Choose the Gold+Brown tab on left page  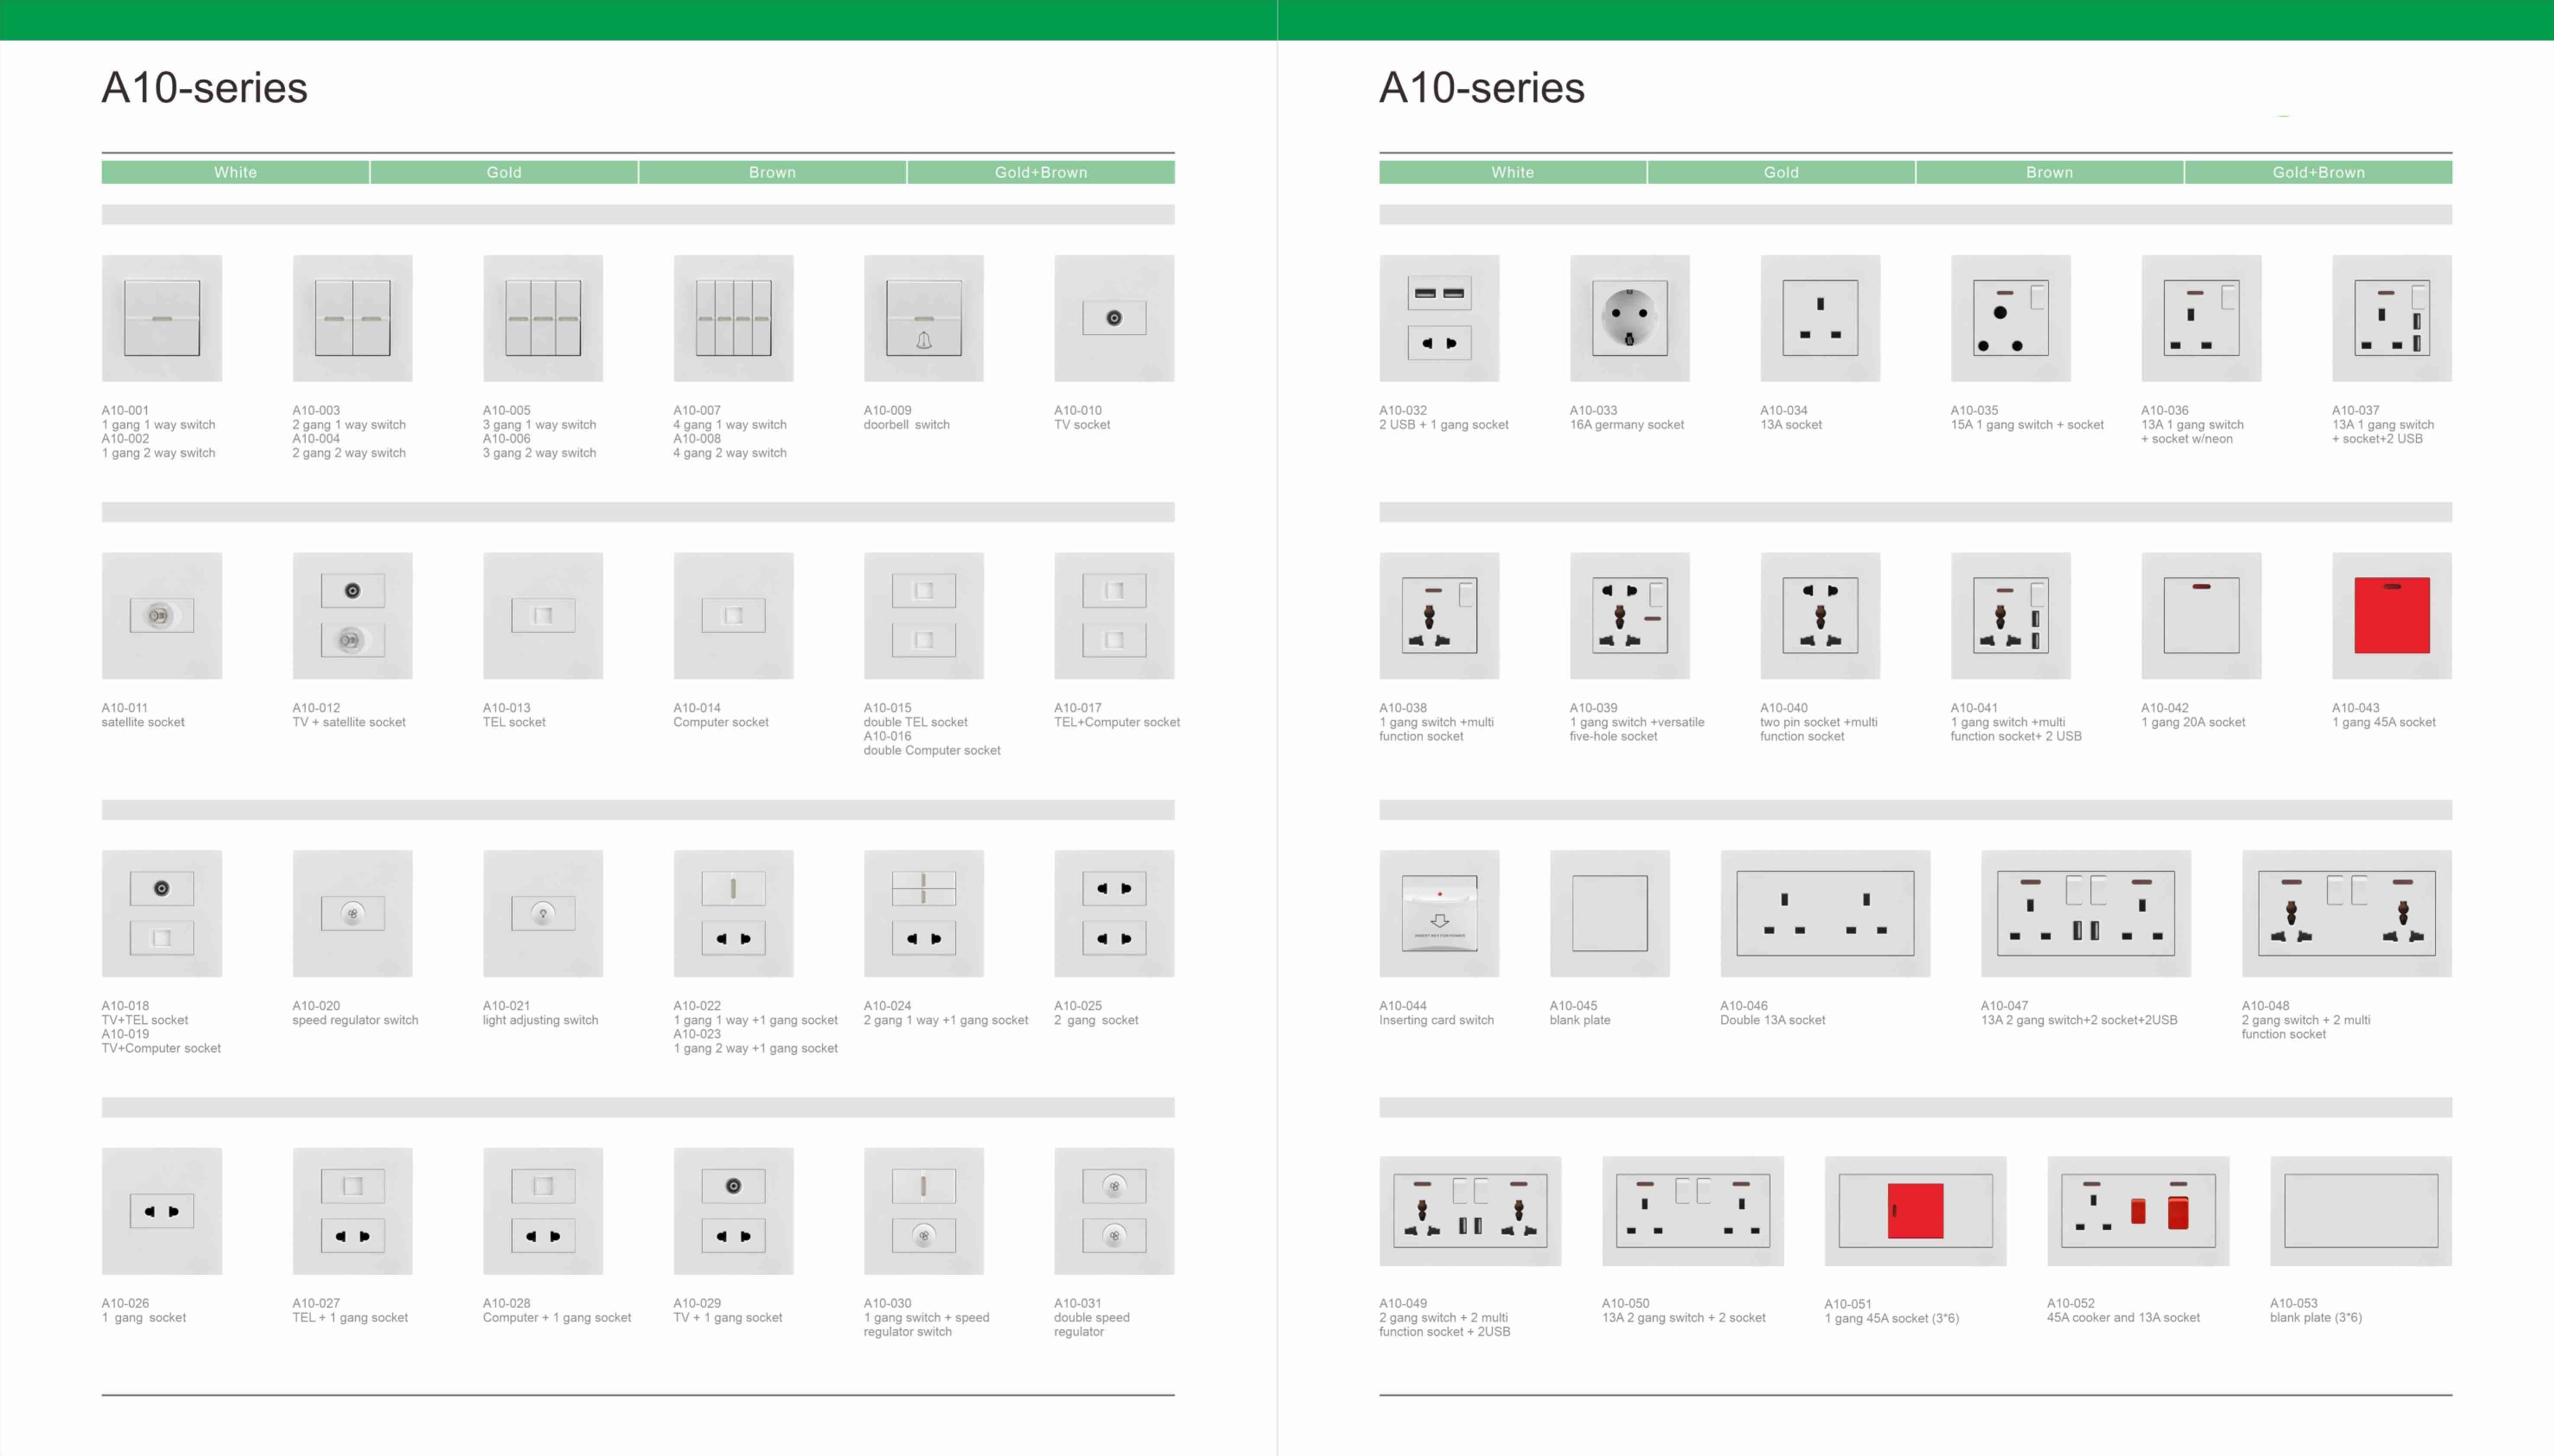[1041, 172]
